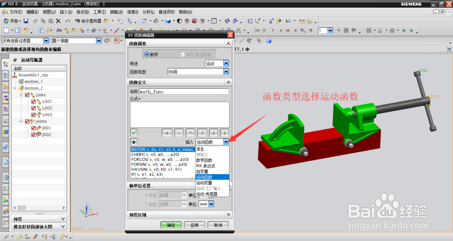Select 运动-传感器 in the insert list
The image size is (453, 241).
coord(212,194)
